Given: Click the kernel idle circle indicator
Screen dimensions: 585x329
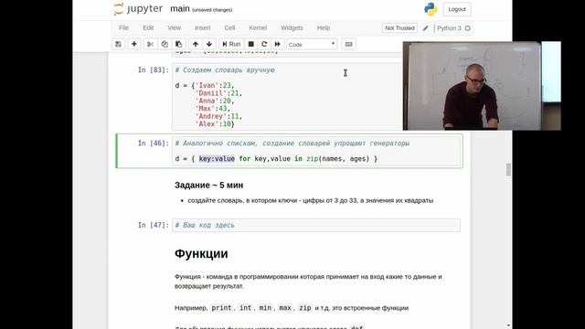Looking at the screenshot, I should pyautogui.click(x=467, y=28).
